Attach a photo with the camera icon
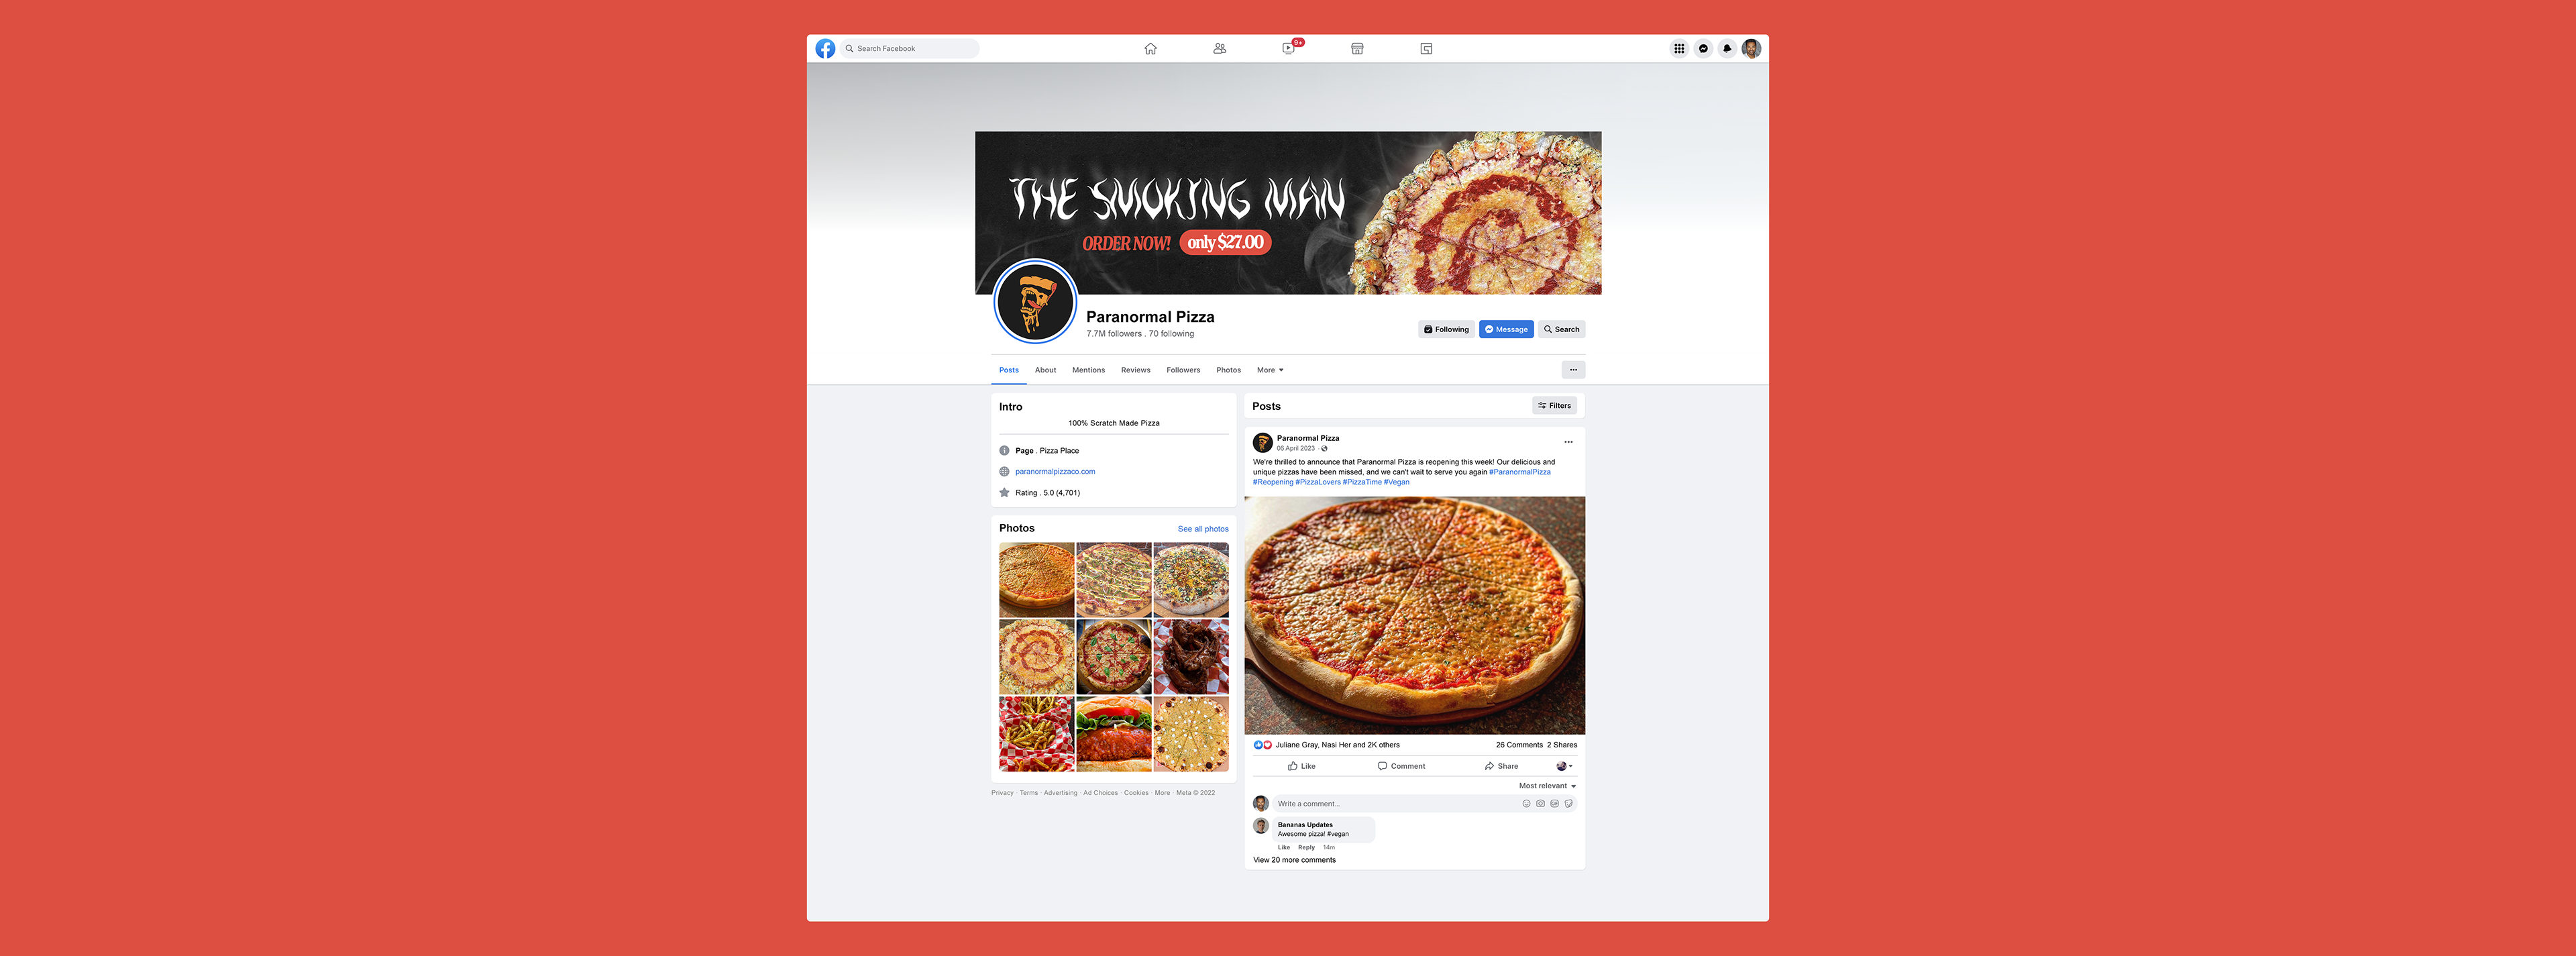The image size is (2576, 956). [1540, 804]
